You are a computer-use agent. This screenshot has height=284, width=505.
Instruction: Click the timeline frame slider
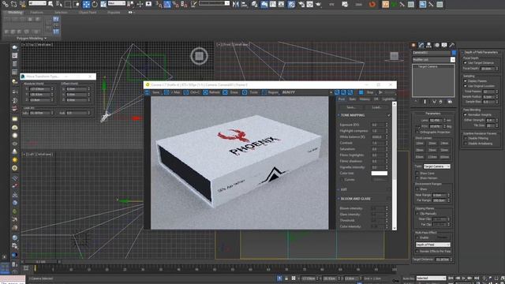pos(41,262)
